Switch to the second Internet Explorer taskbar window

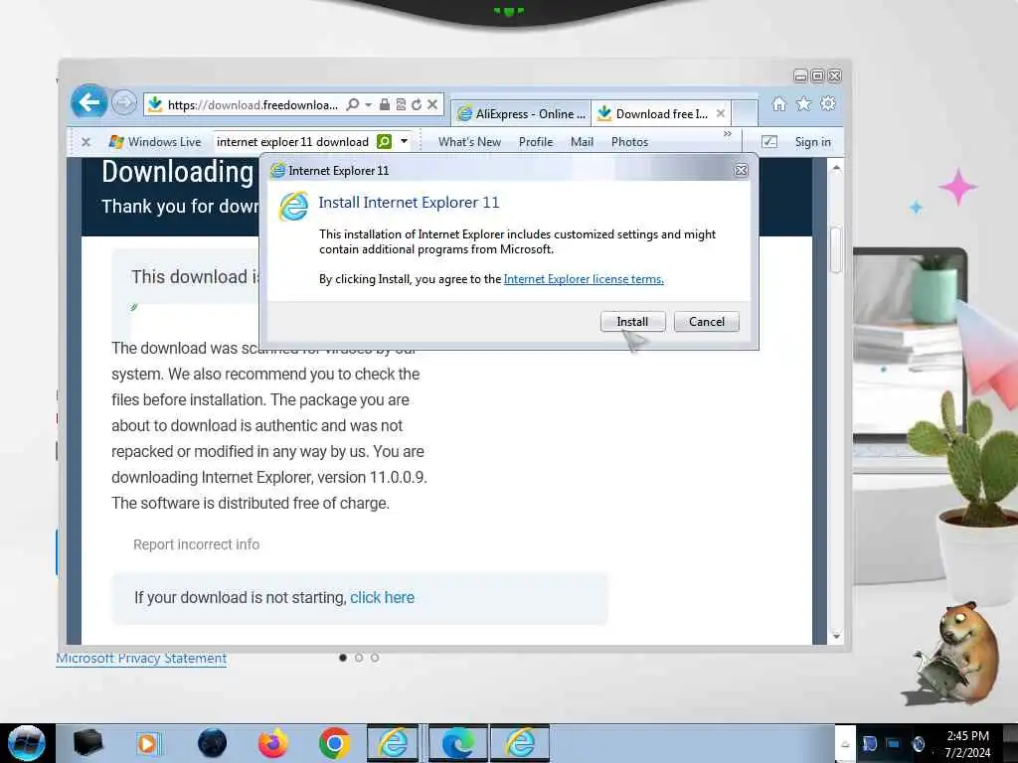coord(520,743)
